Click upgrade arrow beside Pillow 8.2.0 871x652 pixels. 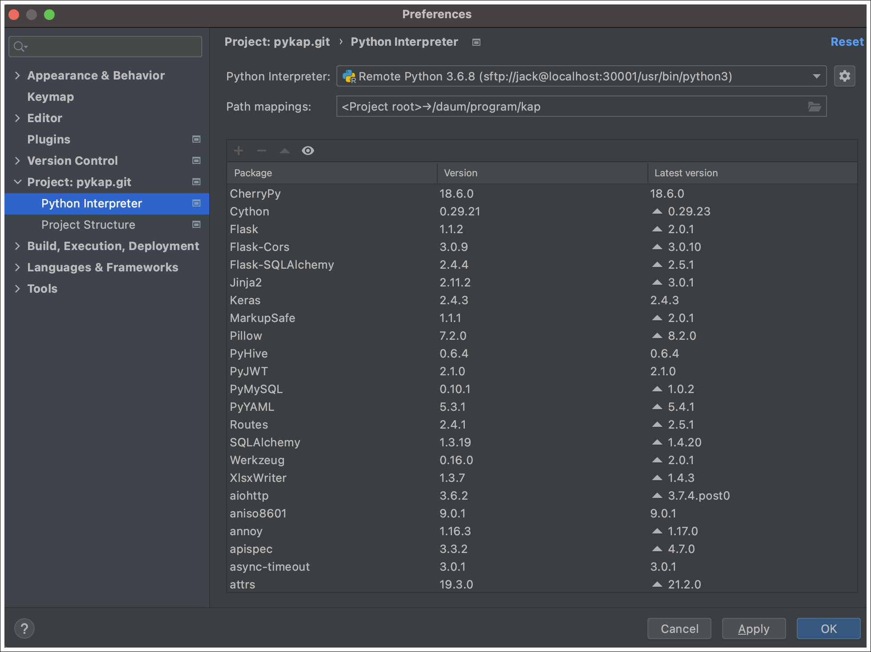pos(657,336)
